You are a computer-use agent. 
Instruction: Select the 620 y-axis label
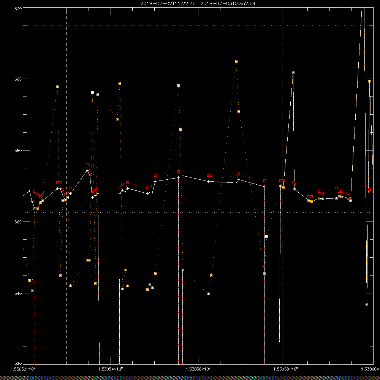18,9
